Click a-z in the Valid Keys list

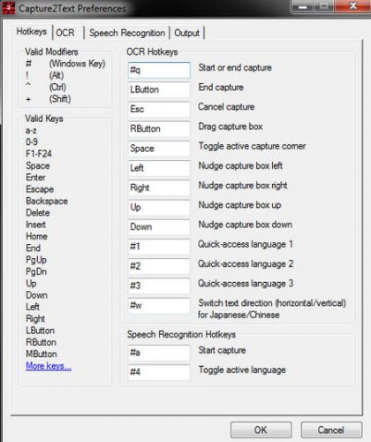[31, 130]
